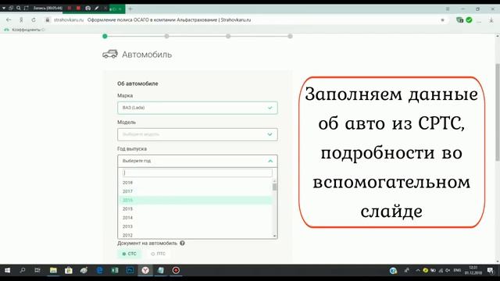
Task: Open Edge browser from taskbar
Action: (x=99, y=271)
